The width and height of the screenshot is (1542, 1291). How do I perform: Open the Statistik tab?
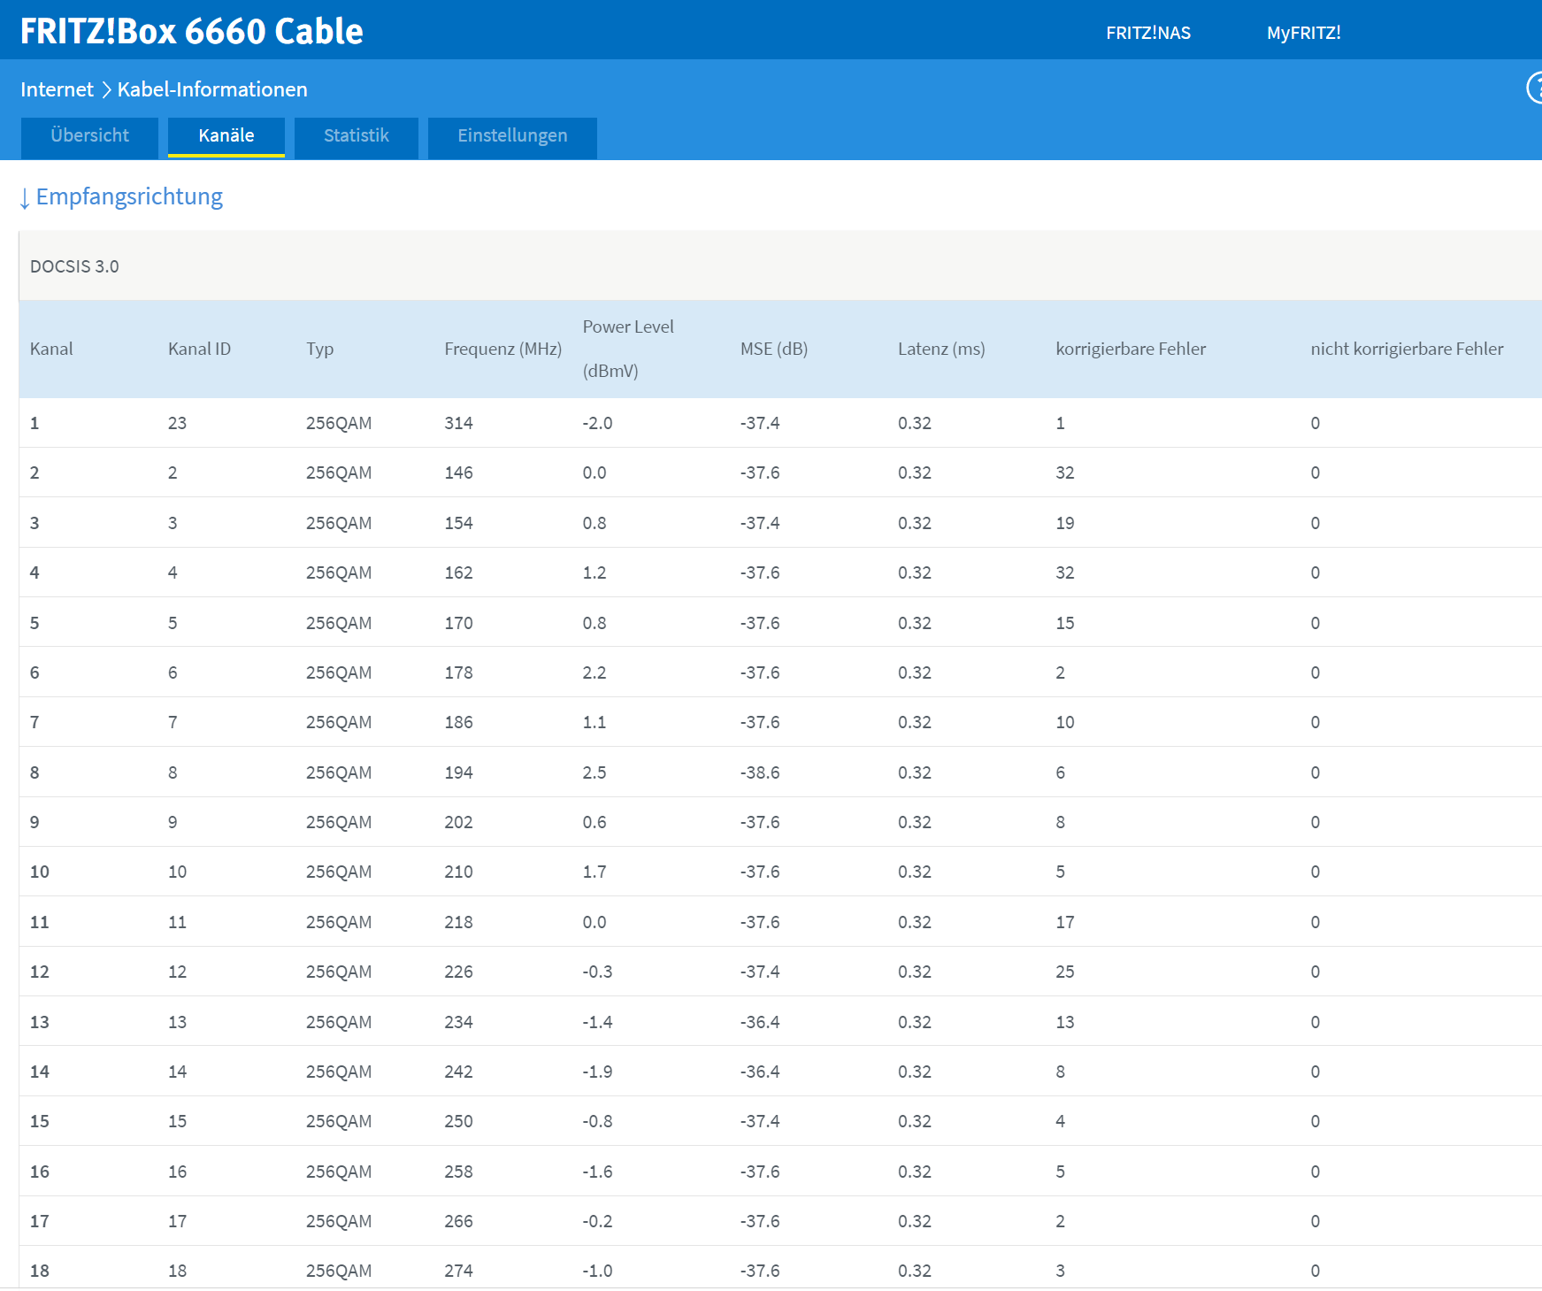pyautogui.click(x=357, y=136)
